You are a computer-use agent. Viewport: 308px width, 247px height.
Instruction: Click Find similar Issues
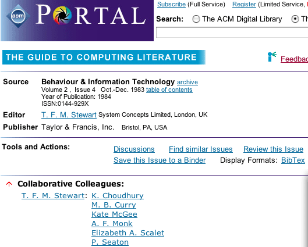pos(200,149)
